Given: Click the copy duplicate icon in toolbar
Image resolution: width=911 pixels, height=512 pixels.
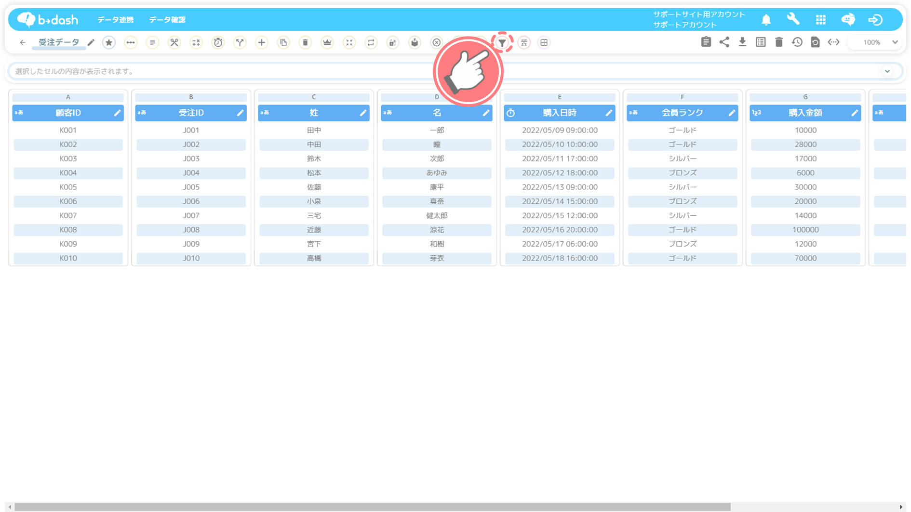Looking at the screenshot, I should point(283,42).
